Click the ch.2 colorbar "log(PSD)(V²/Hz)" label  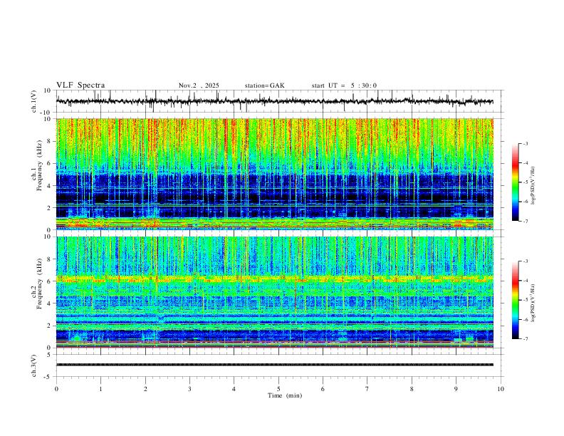(533, 303)
